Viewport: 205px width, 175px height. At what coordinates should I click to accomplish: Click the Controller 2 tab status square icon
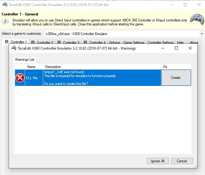pyautogui.click(x=33, y=42)
